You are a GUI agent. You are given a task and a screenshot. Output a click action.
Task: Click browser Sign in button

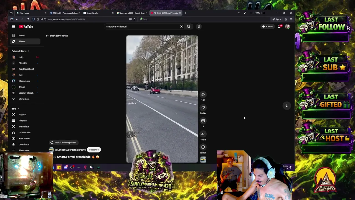click(277, 19)
